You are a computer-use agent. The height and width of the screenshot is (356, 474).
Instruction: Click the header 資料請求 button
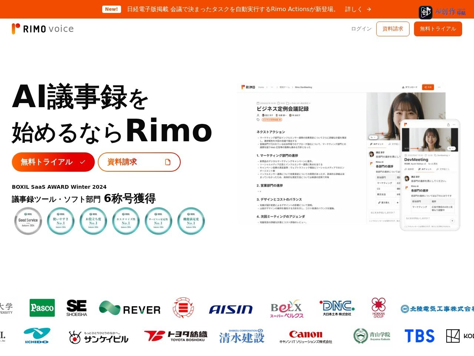point(393,29)
